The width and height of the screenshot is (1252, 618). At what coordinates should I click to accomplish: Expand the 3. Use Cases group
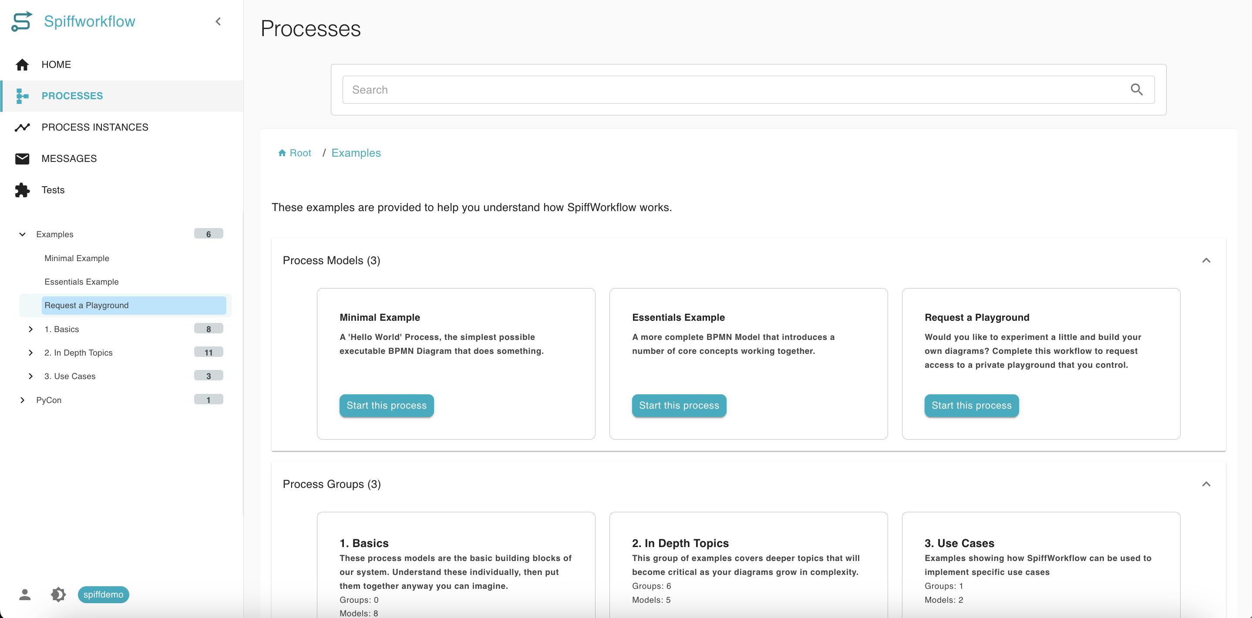[30, 376]
